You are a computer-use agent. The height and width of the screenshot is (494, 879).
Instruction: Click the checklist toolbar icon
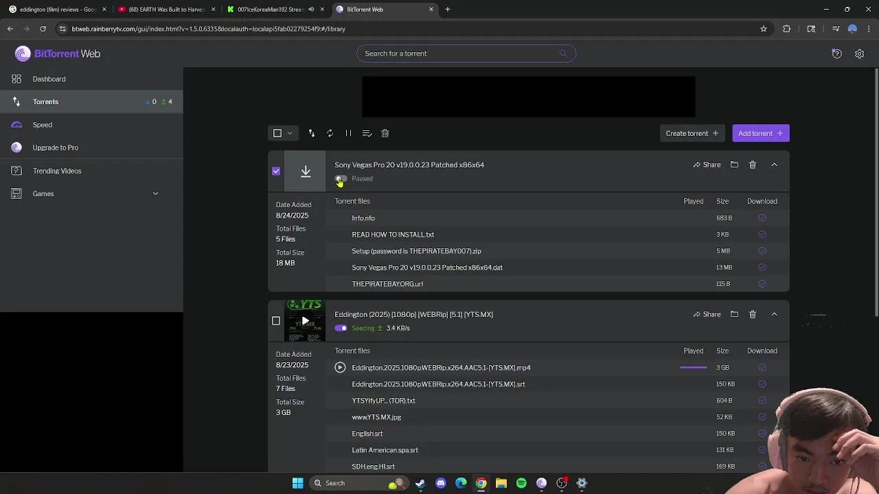(x=367, y=133)
